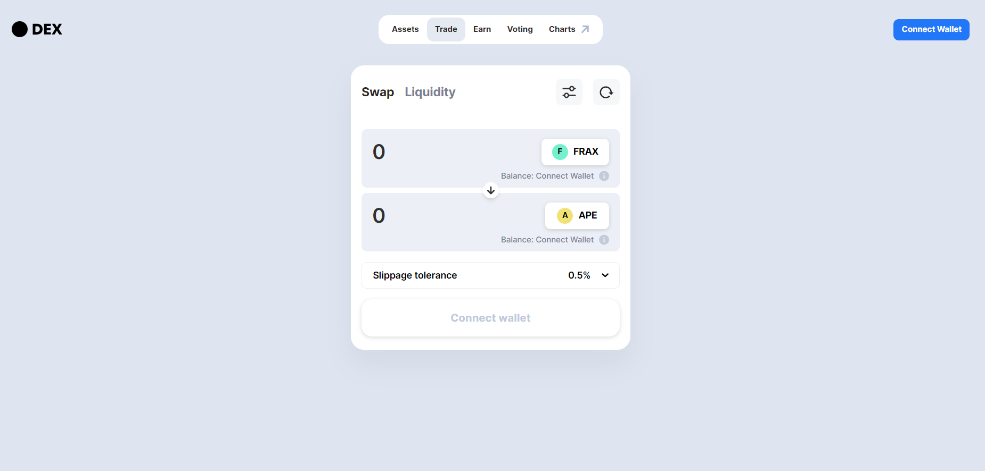Click the APE token logo
The width and height of the screenshot is (985, 471).
[x=564, y=215]
